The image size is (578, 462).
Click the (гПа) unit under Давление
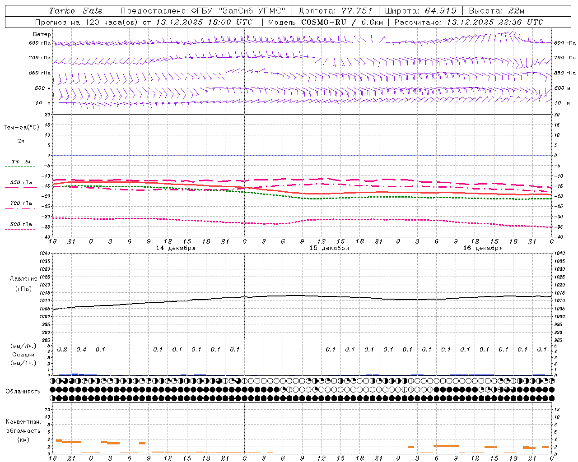click(x=23, y=289)
